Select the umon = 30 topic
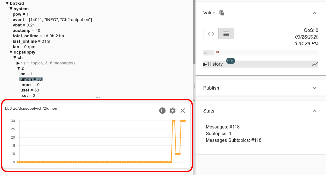The image size is (326, 175). pyautogui.click(x=31, y=79)
